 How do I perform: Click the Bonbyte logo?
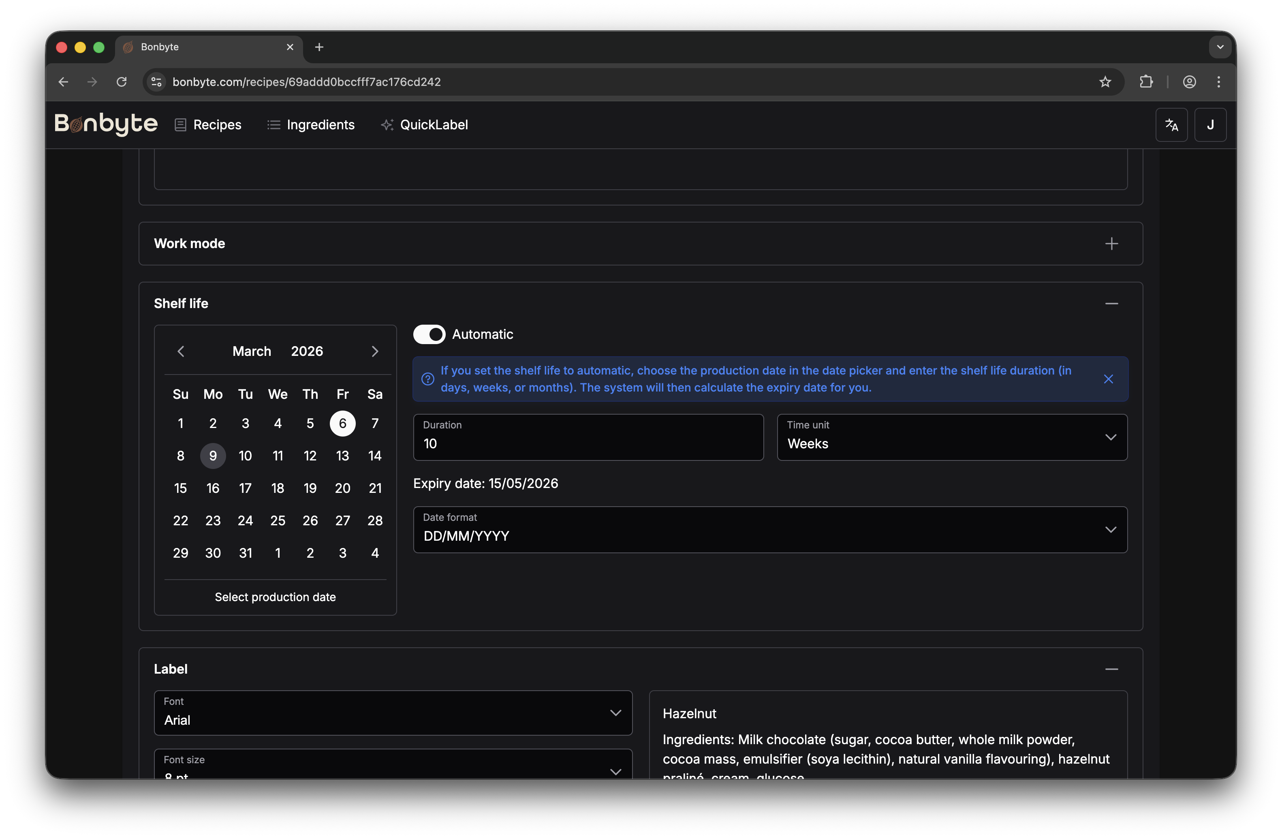(x=106, y=124)
